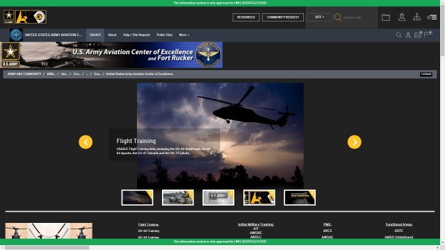Click the Initial Military Training heading

(x=256, y=224)
